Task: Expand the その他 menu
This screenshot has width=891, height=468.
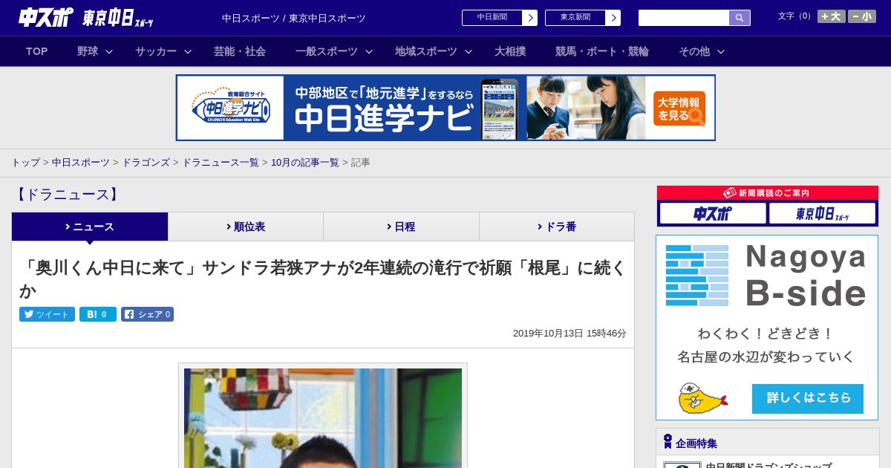Action: pos(702,51)
